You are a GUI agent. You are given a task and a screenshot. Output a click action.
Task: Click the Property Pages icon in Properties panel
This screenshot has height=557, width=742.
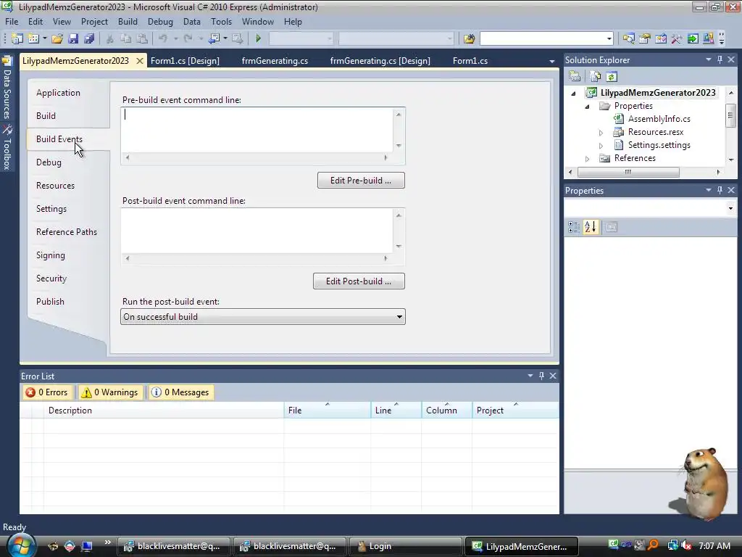(612, 227)
